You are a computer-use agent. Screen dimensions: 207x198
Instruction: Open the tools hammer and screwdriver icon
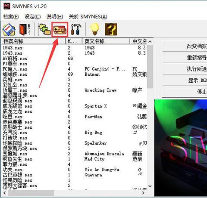pyautogui.click(x=76, y=29)
